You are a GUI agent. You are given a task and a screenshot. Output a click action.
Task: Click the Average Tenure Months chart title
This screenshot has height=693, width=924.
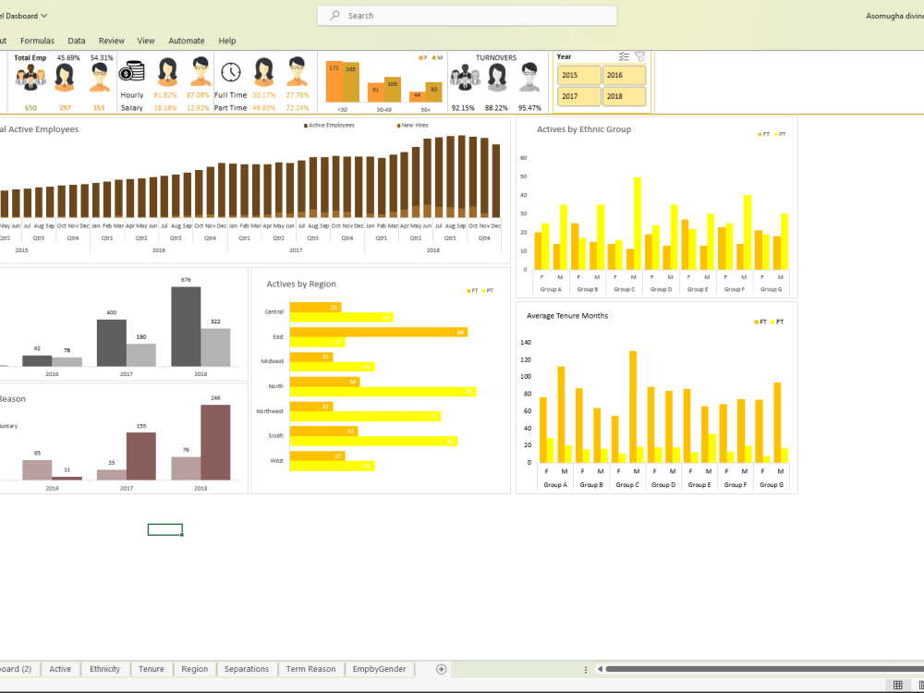click(567, 316)
